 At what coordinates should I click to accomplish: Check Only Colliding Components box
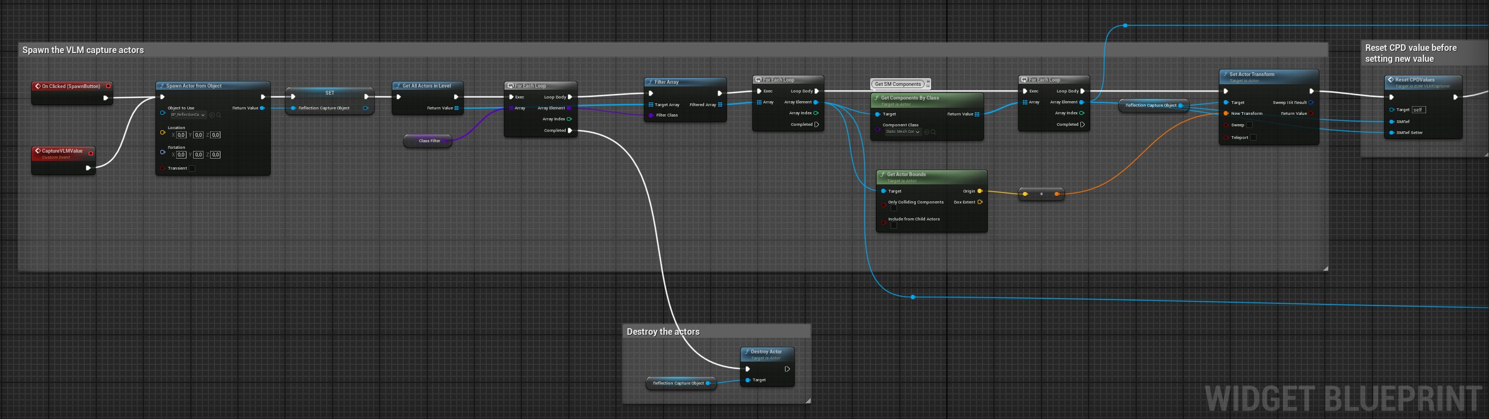click(x=893, y=208)
